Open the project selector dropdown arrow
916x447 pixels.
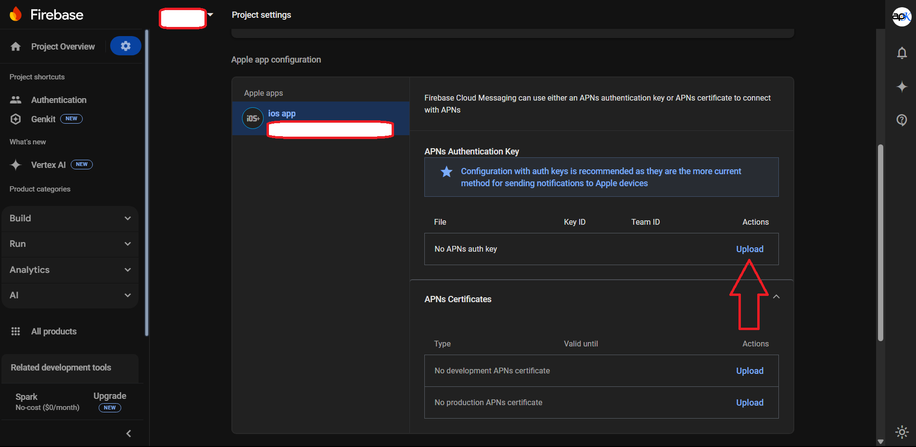click(210, 15)
